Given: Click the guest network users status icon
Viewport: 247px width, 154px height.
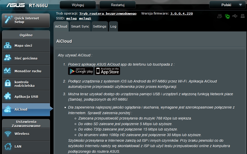Looking at the screenshot, I should tap(219, 16).
